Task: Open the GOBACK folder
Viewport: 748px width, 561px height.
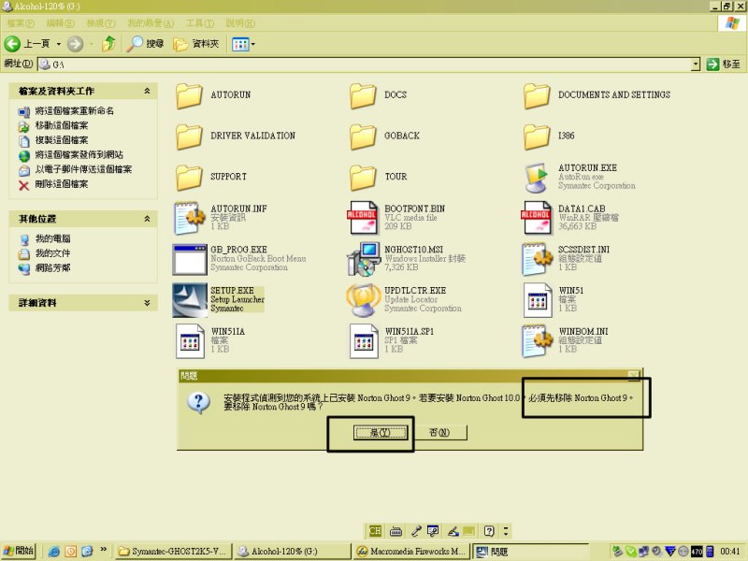Action: click(x=363, y=137)
